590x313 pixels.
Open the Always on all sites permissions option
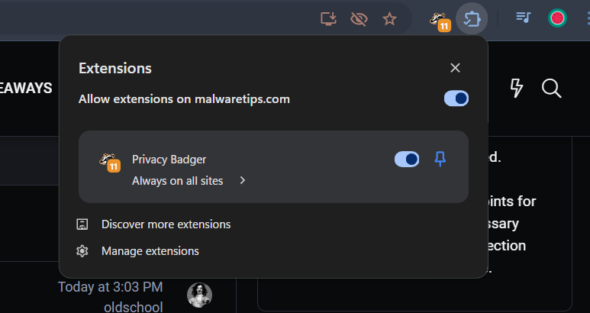click(178, 181)
